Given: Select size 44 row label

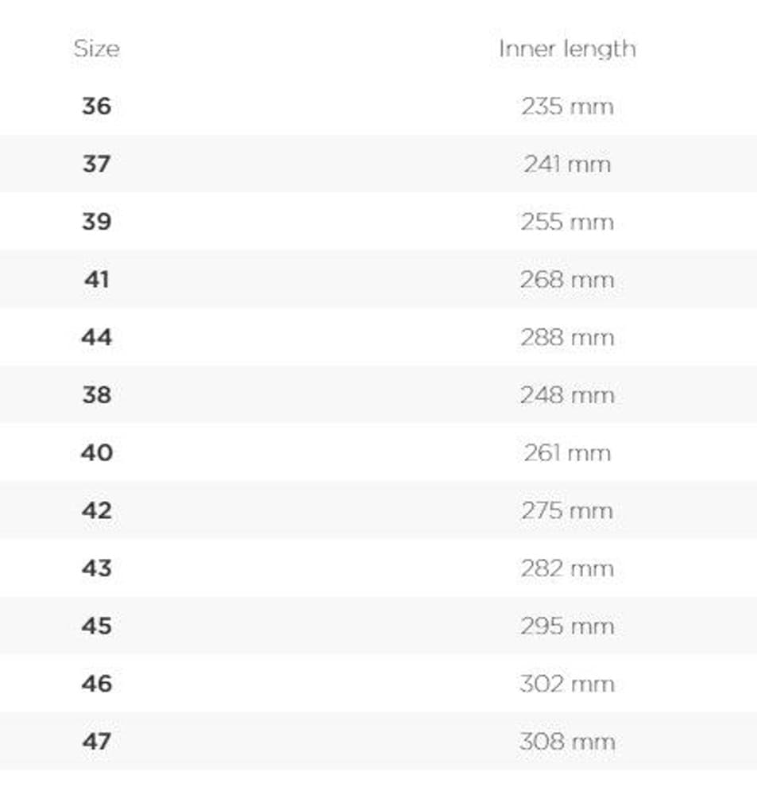Looking at the screenshot, I should tap(96, 337).
